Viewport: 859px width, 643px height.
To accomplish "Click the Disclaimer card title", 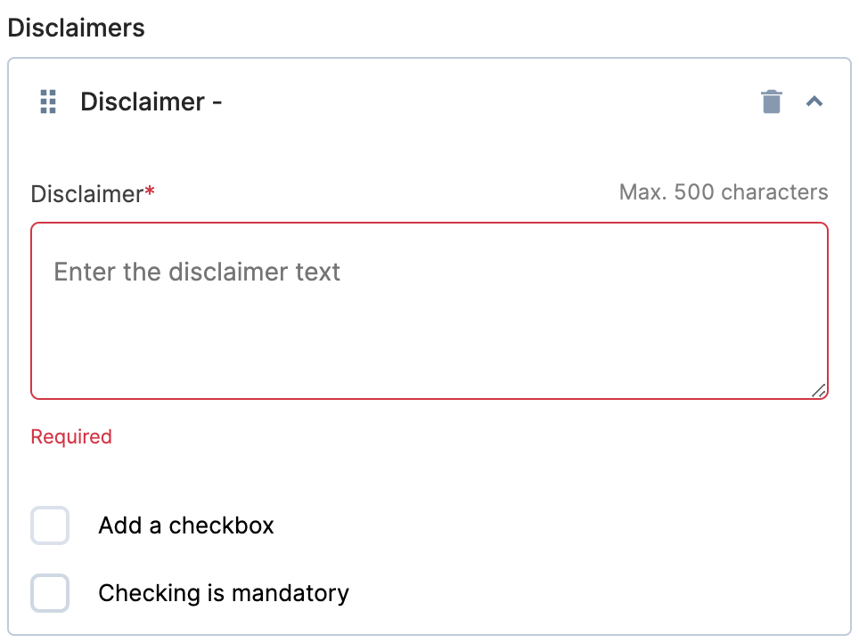I will pyautogui.click(x=151, y=102).
